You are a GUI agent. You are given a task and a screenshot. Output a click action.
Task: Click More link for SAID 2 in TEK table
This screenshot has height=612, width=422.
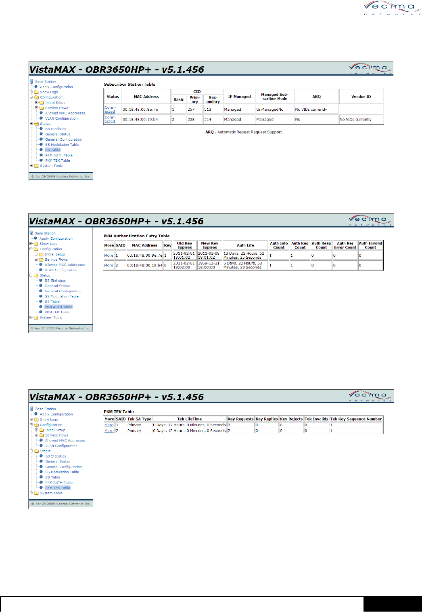point(109,431)
